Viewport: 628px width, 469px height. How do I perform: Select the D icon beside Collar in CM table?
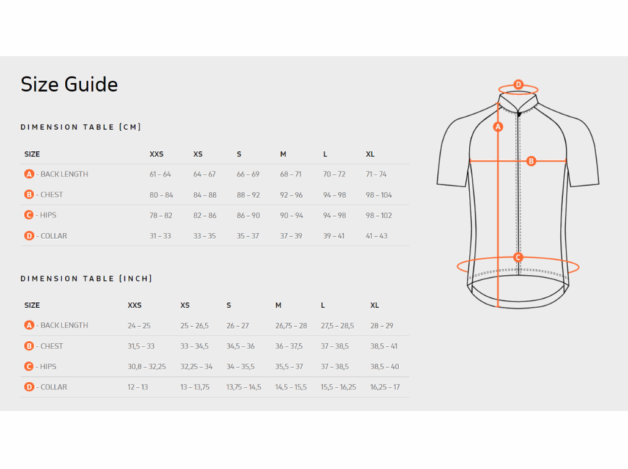click(x=29, y=236)
